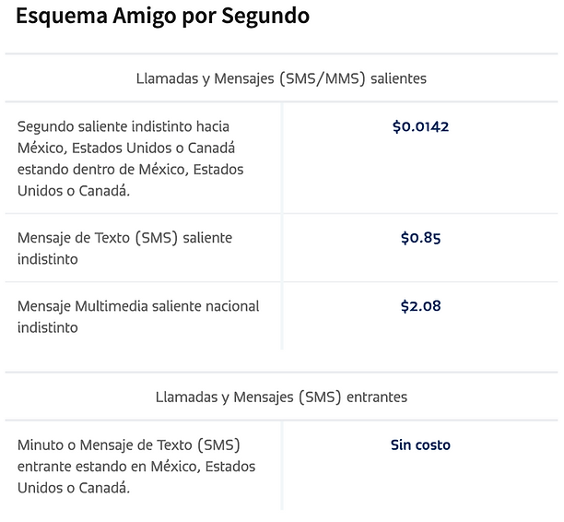The width and height of the screenshot is (564, 522).
Task: Click the Minuto o Mensaje de Texto entrante description
Action: (x=136, y=466)
